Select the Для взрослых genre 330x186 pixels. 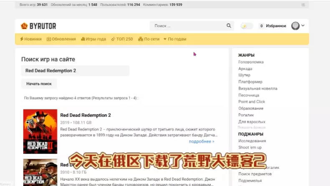click(x=252, y=122)
